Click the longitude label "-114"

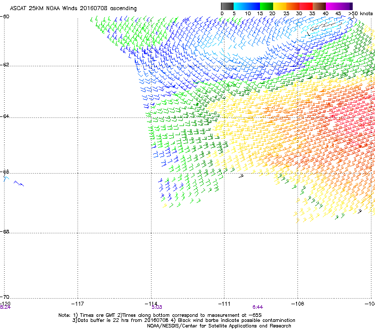point(151,304)
